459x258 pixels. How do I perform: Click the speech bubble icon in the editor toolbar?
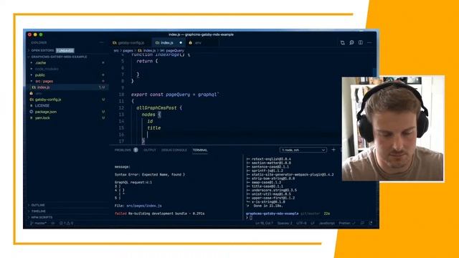(351, 43)
